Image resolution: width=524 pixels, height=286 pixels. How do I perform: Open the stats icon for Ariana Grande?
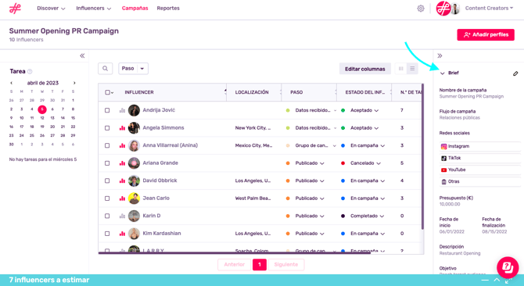pos(122,163)
